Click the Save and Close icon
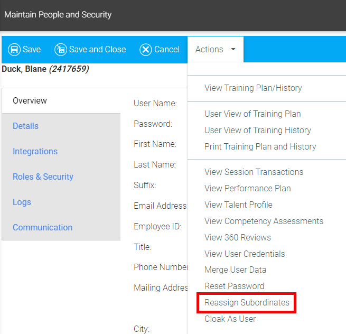The height and width of the screenshot is (334, 346). (61, 50)
